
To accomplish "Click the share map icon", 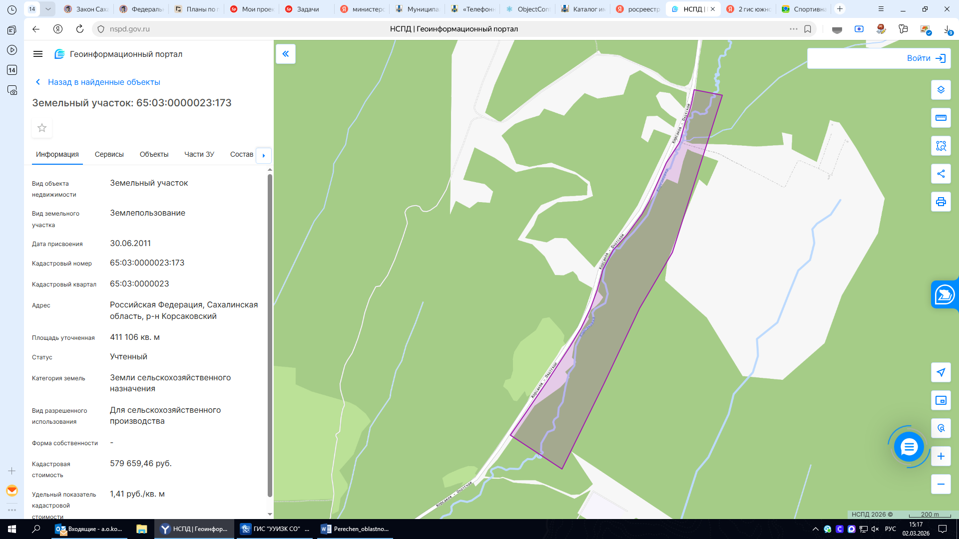I will click(941, 174).
